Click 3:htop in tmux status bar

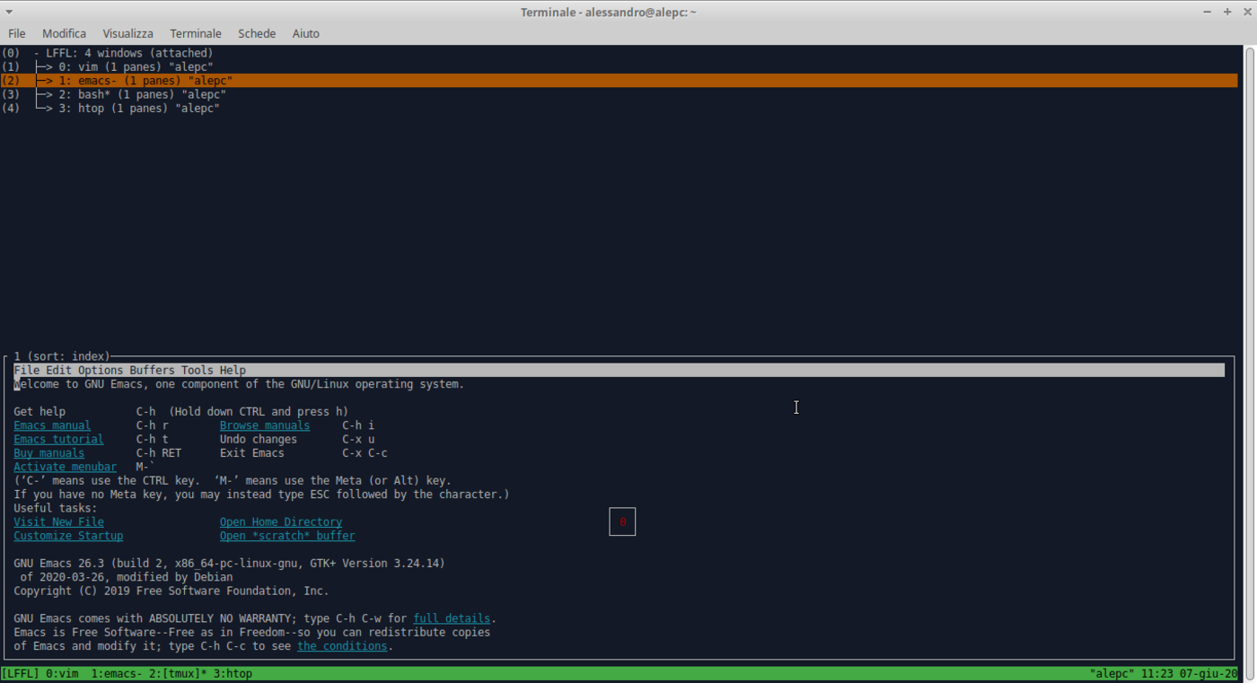point(233,673)
